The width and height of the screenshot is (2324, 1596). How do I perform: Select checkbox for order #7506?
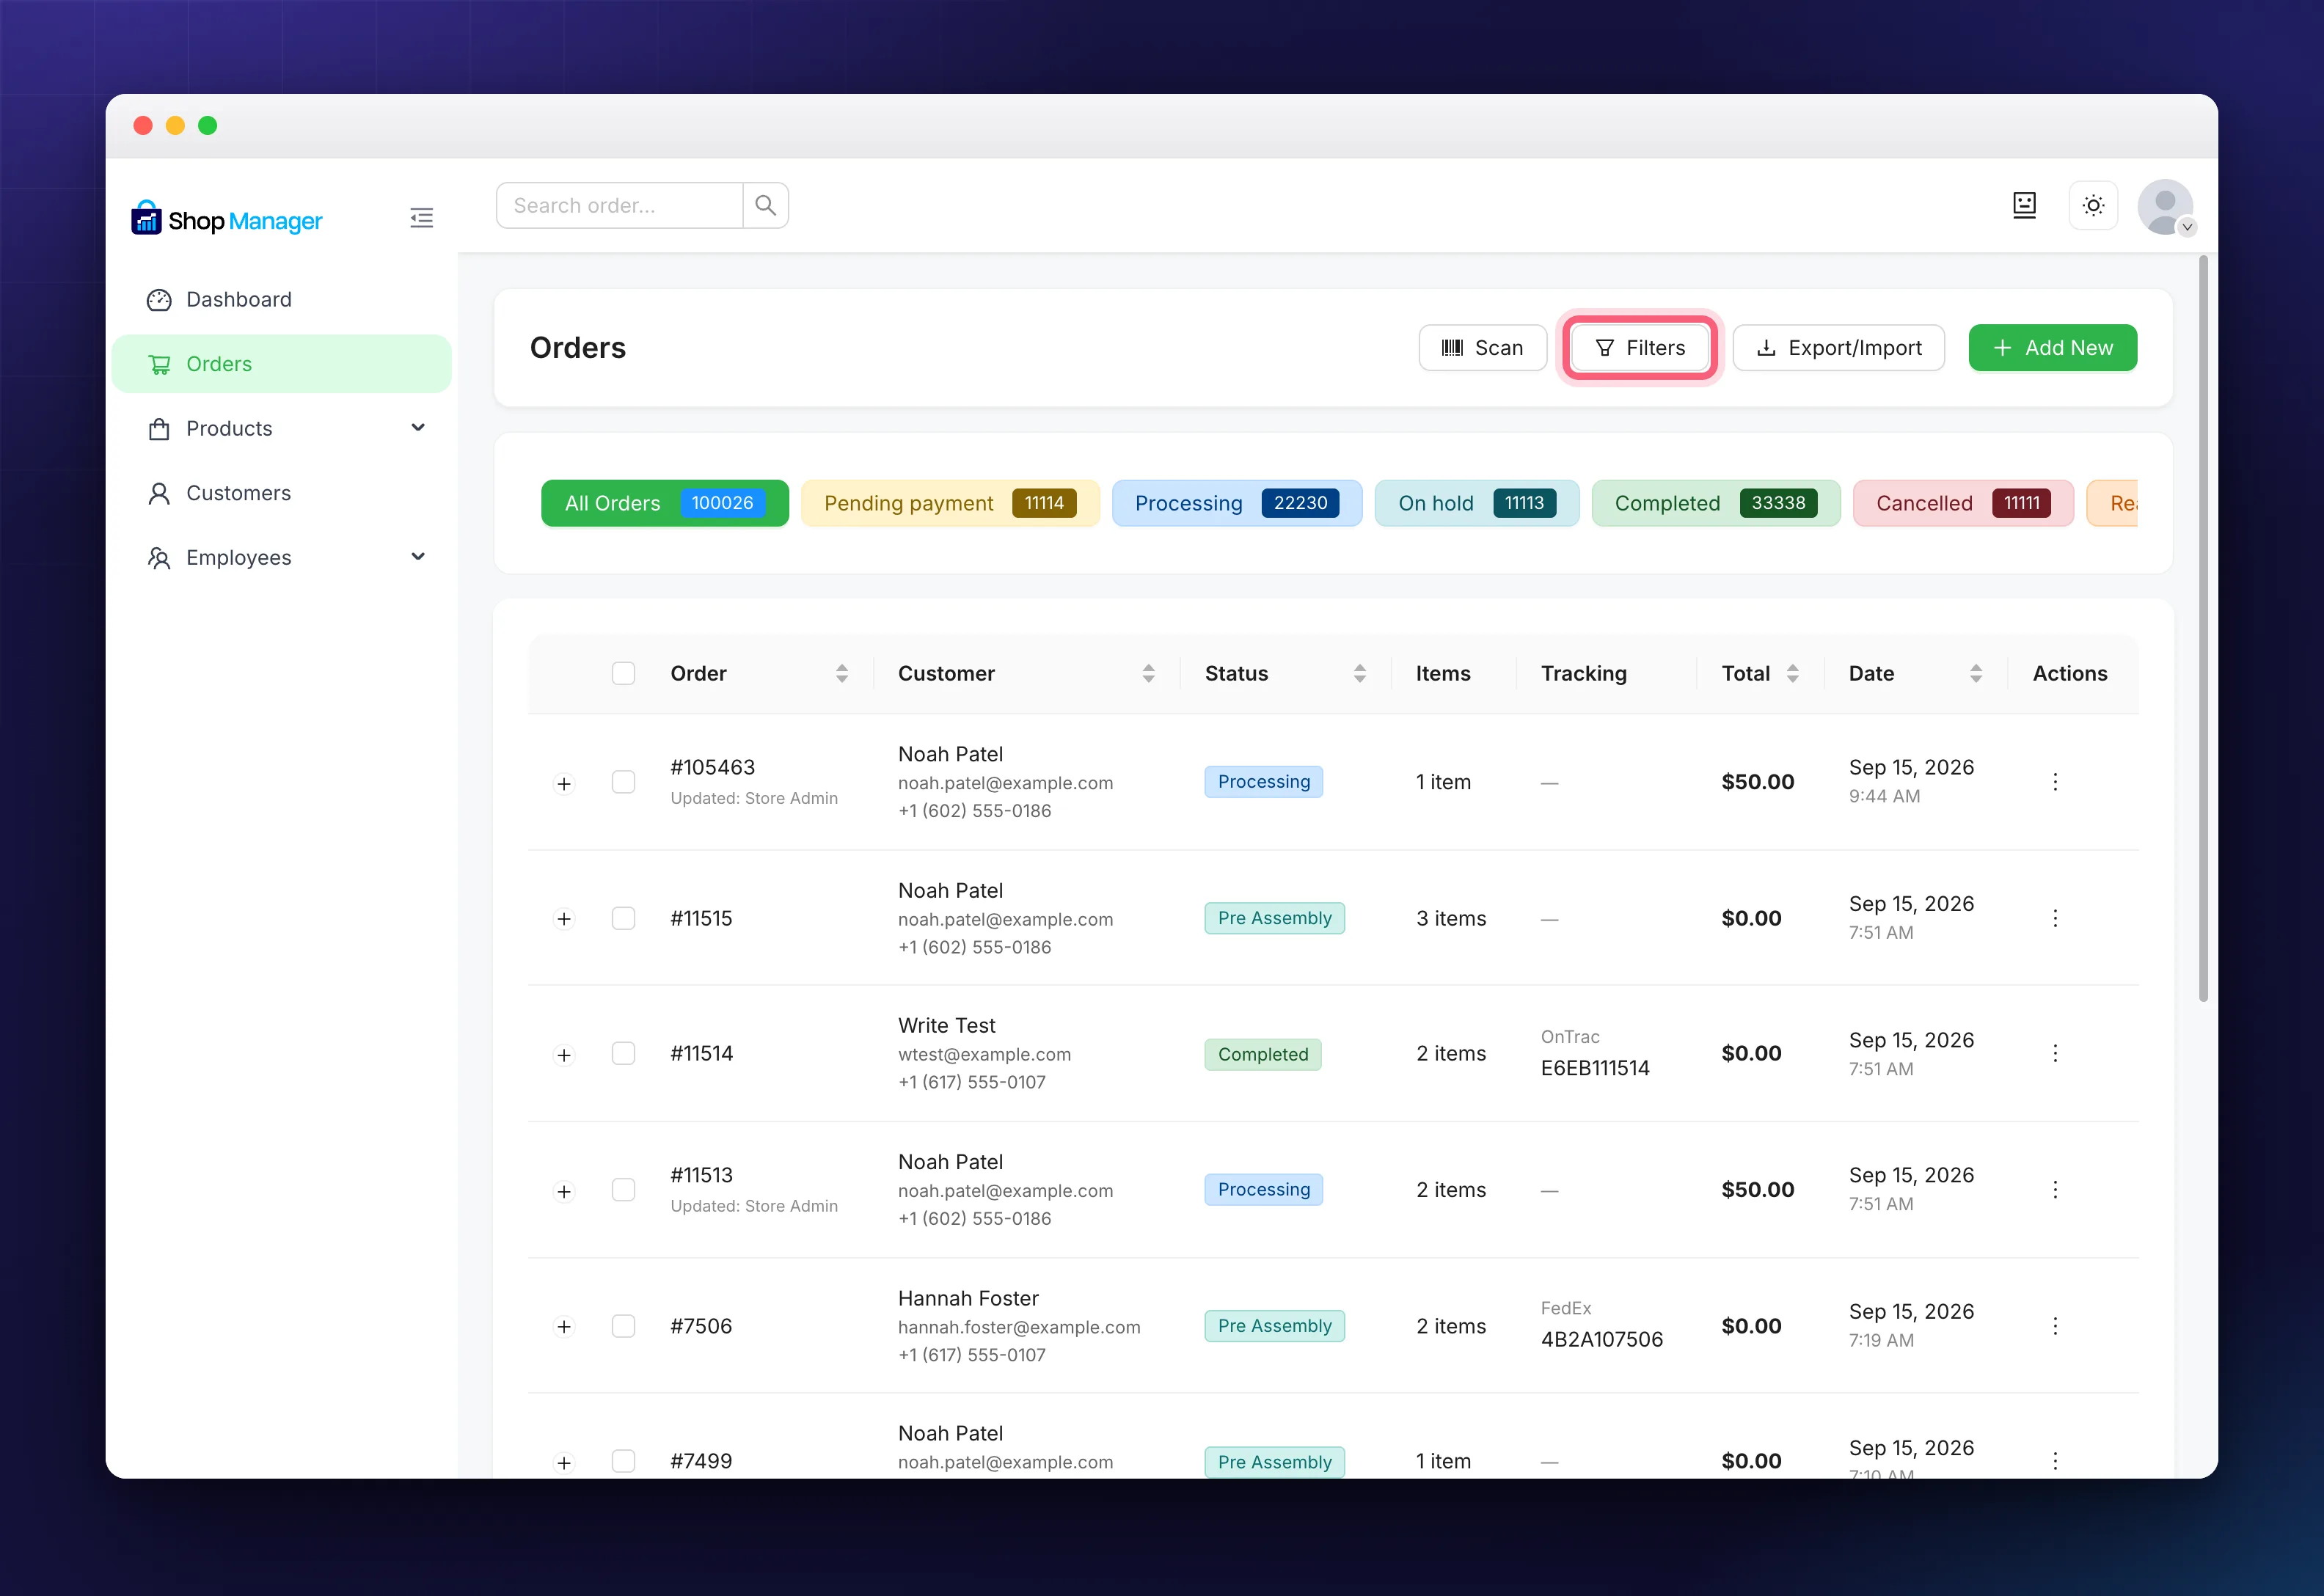tap(623, 1326)
